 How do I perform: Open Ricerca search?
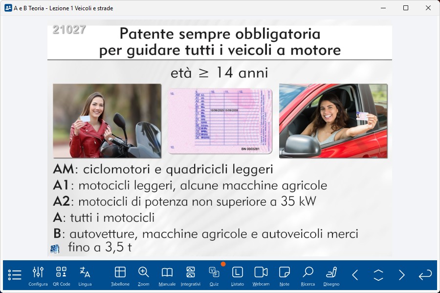[x=308, y=275]
